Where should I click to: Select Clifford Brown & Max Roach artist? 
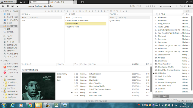pyautogui.click(x=77, y=21)
